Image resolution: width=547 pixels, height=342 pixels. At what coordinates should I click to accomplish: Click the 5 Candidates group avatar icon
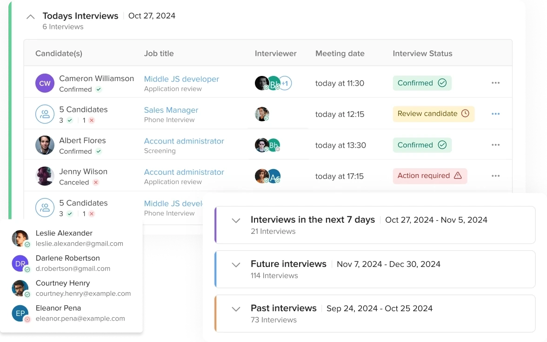coord(45,114)
